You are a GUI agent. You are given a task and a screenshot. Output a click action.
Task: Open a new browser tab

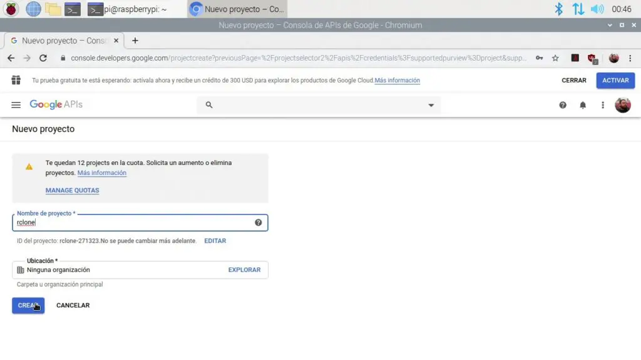135,41
